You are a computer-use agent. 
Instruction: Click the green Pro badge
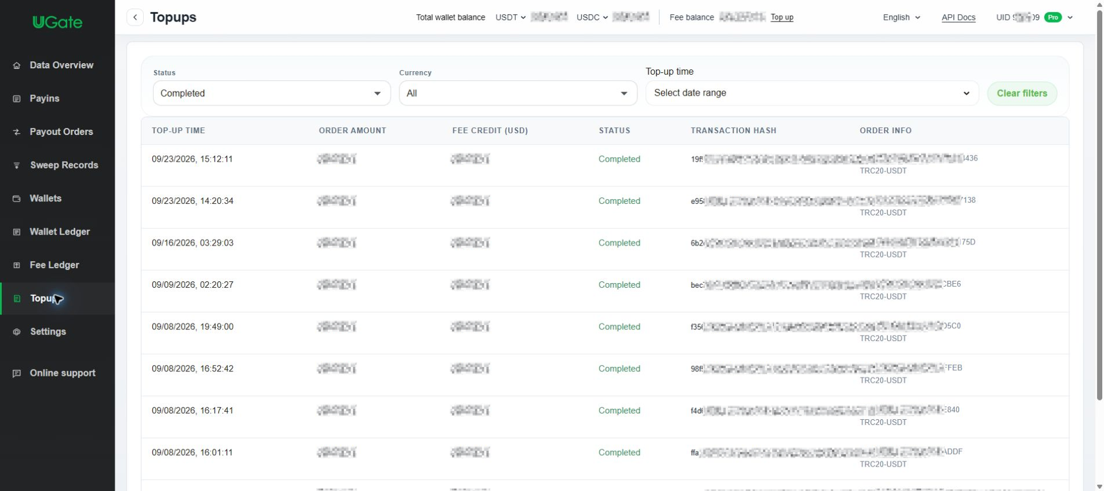(x=1053, y=17)
